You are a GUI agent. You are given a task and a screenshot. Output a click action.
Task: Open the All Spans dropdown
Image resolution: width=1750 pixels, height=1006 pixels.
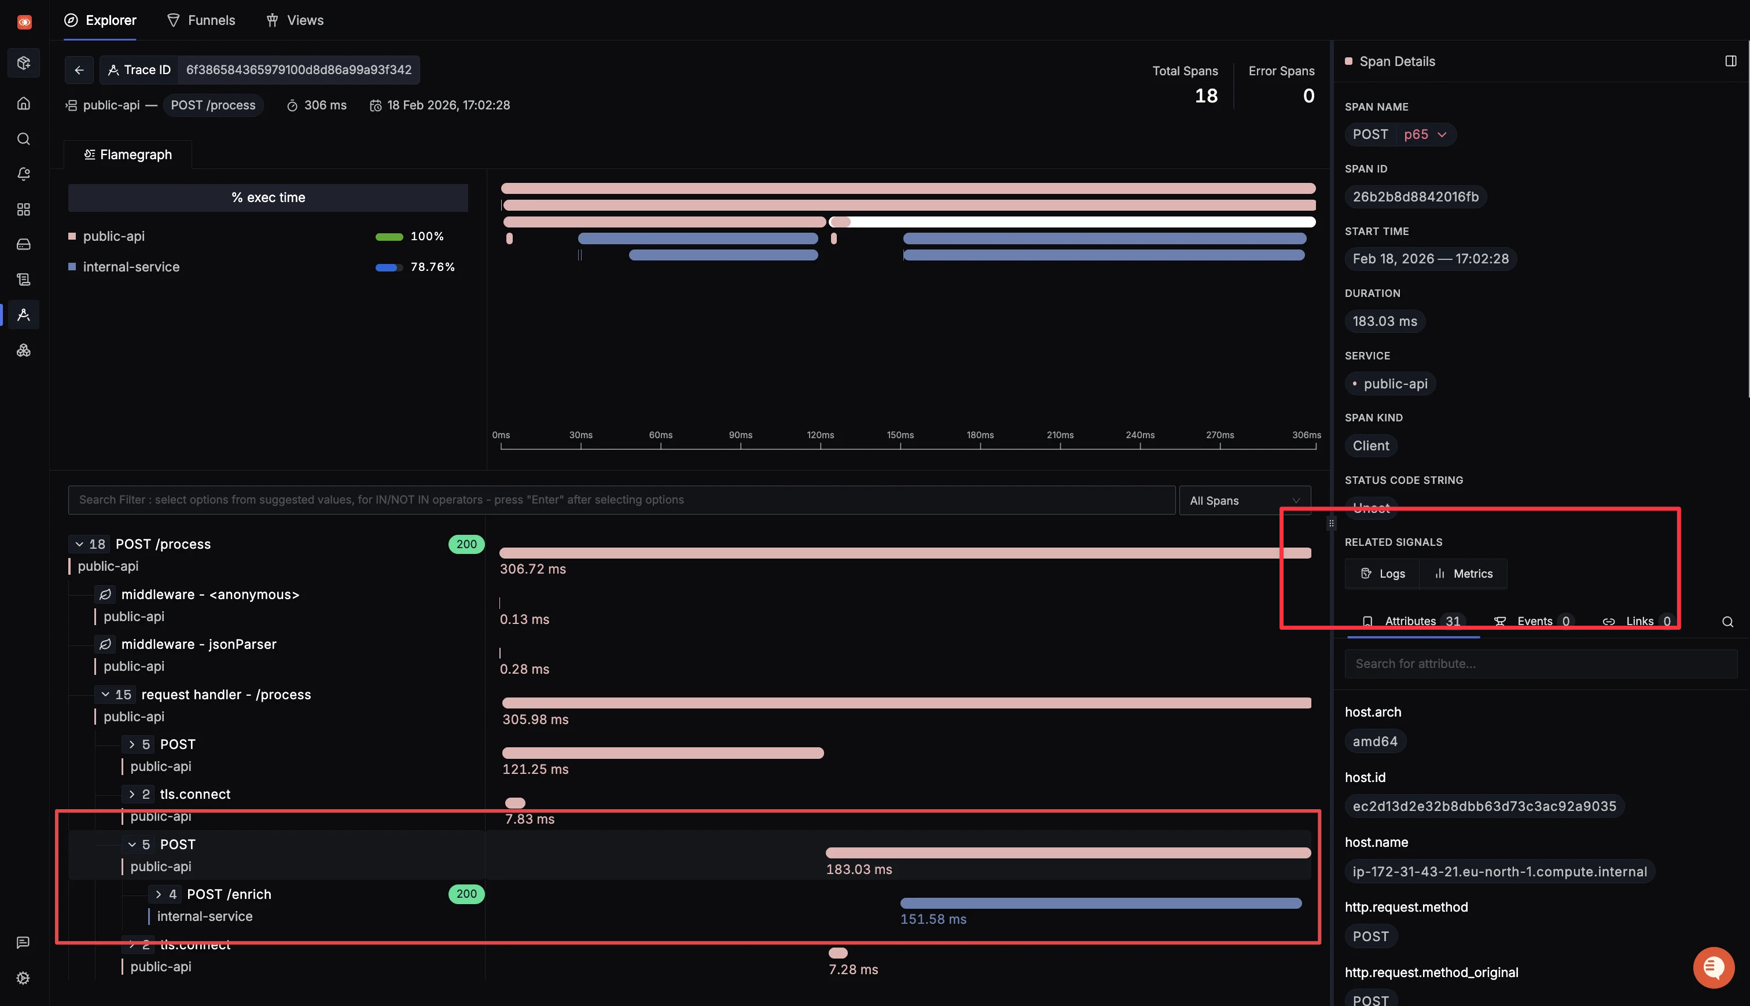[1244, 500]
